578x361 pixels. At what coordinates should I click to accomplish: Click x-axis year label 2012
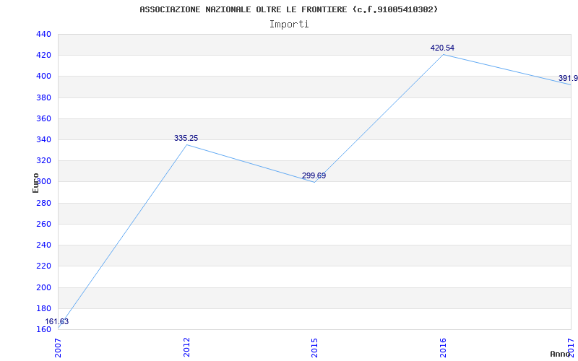click(186, 347)
